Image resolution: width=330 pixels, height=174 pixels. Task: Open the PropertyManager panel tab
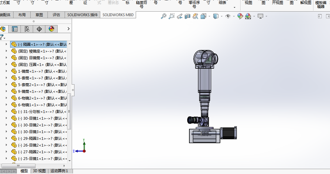[14, 29]
